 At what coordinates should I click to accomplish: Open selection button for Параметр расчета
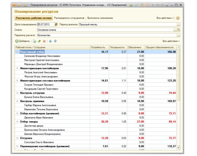pos(178,35)
